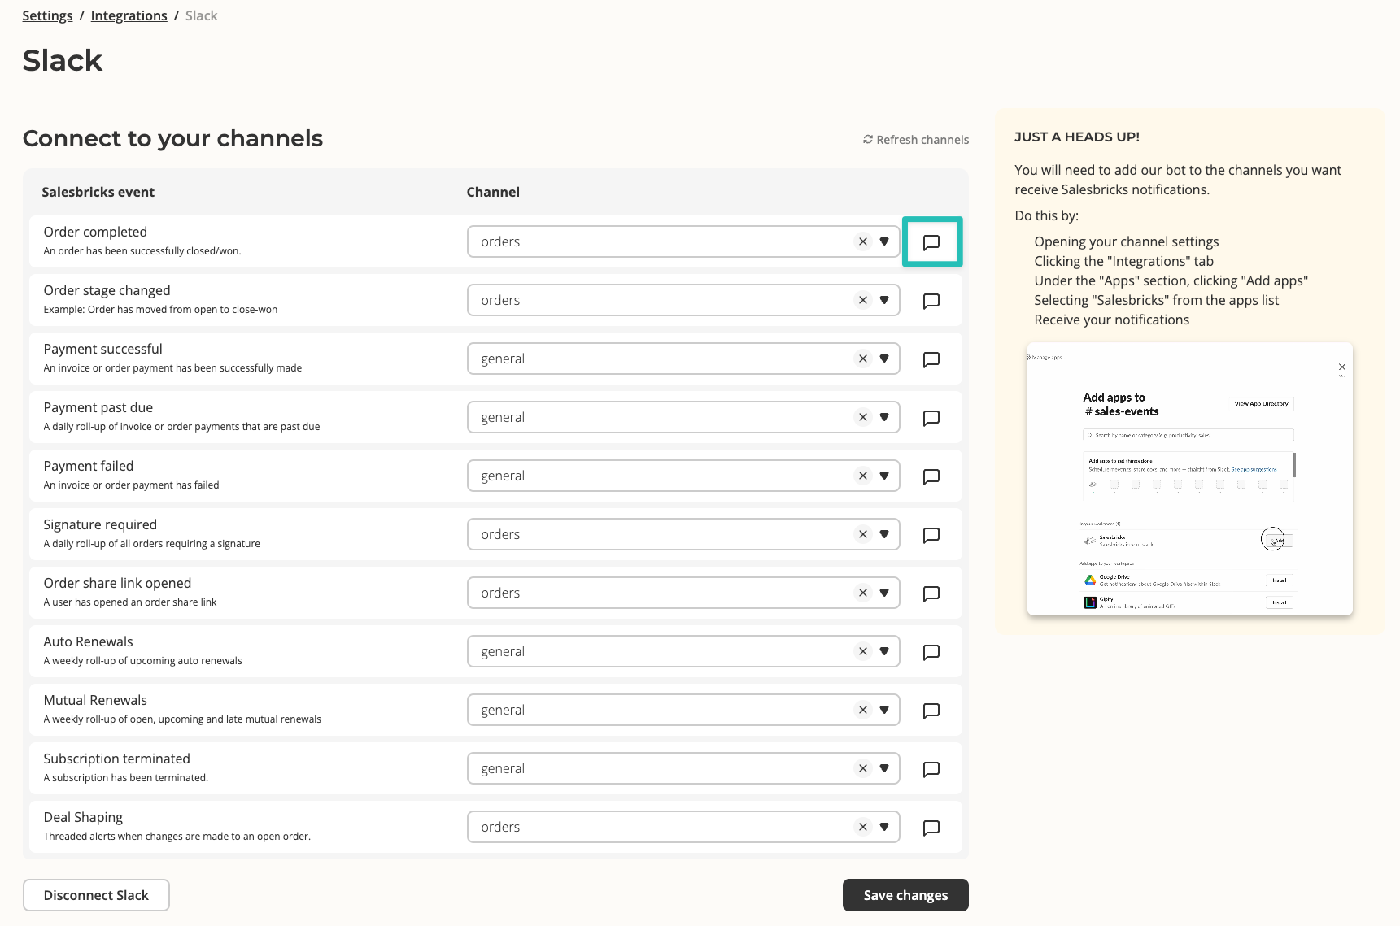Click the Channel column header
Image resolution: width=1400 pixels, height=926 pixels.
(493, 192)
